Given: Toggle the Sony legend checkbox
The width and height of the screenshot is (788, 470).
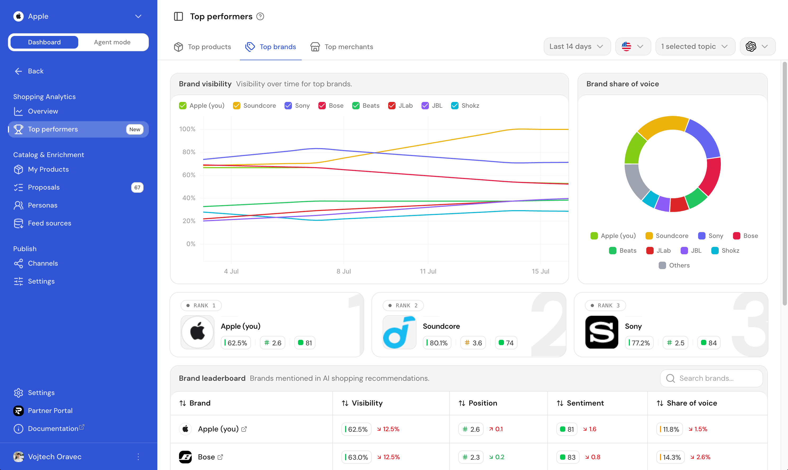Looking at the screenshot, I should [288, 106].
